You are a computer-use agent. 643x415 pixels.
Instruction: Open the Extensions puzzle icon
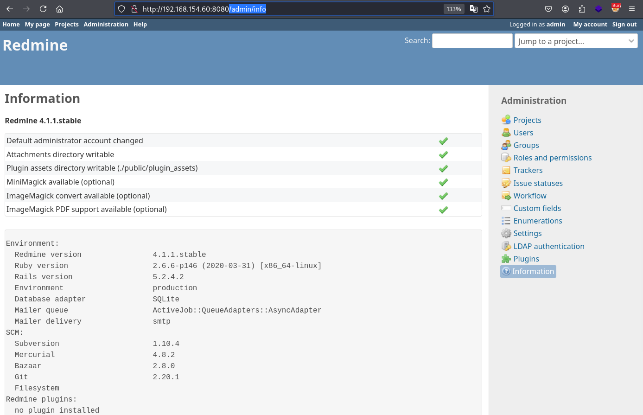(582, 9)
